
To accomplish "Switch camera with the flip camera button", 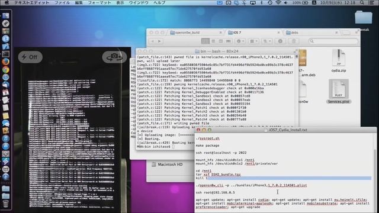I will click(x=114, y=57).
